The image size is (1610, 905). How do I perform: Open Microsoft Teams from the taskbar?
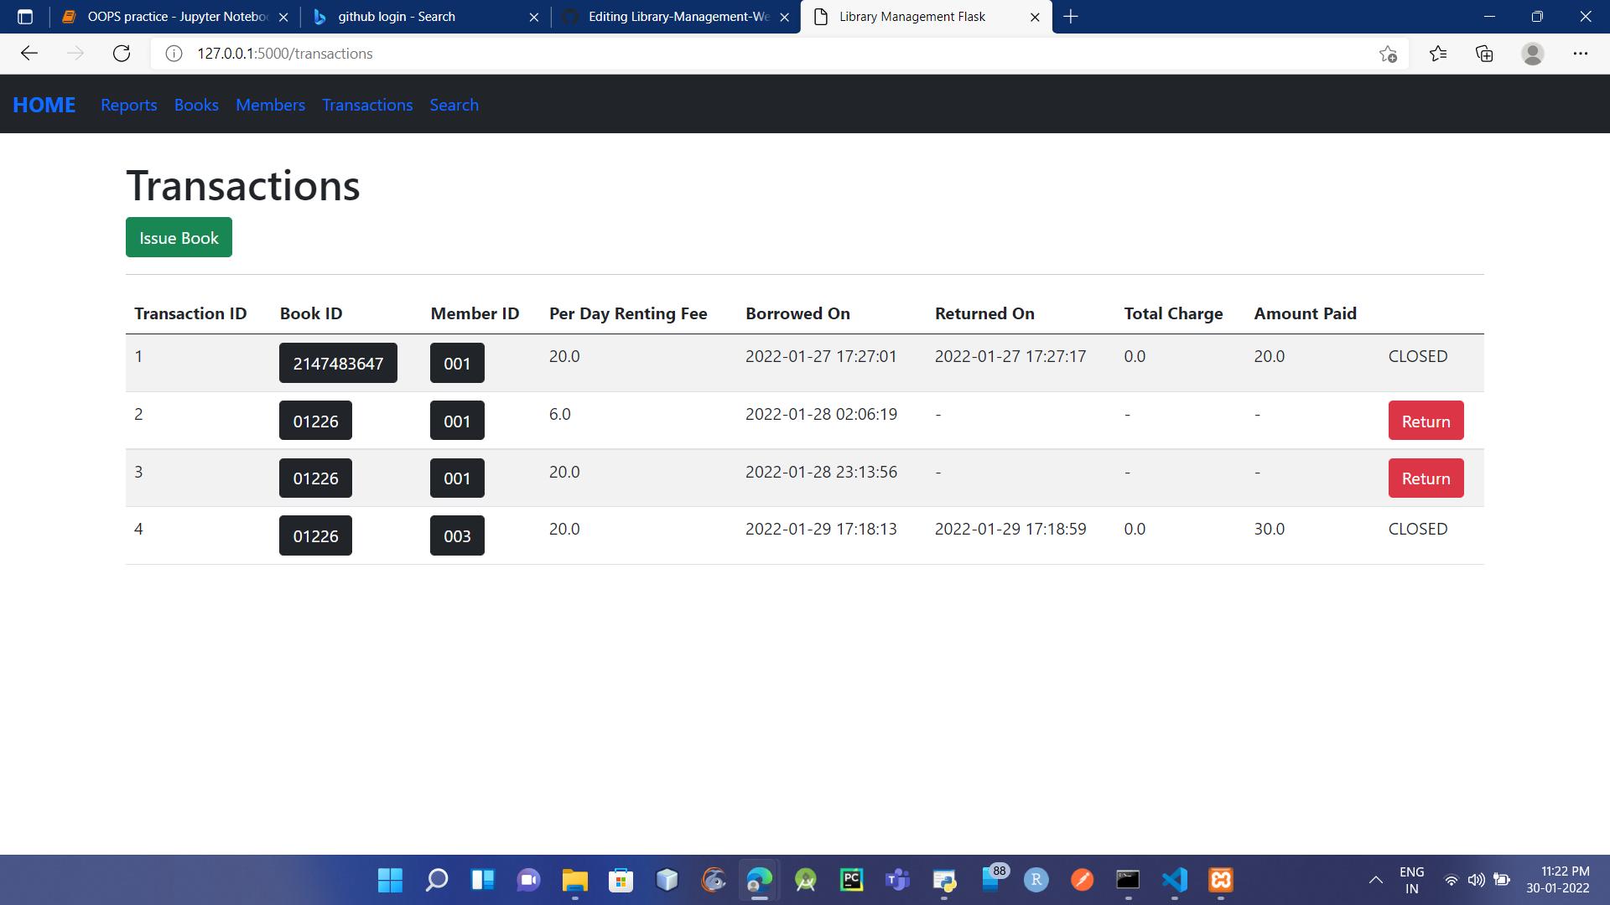898,880
